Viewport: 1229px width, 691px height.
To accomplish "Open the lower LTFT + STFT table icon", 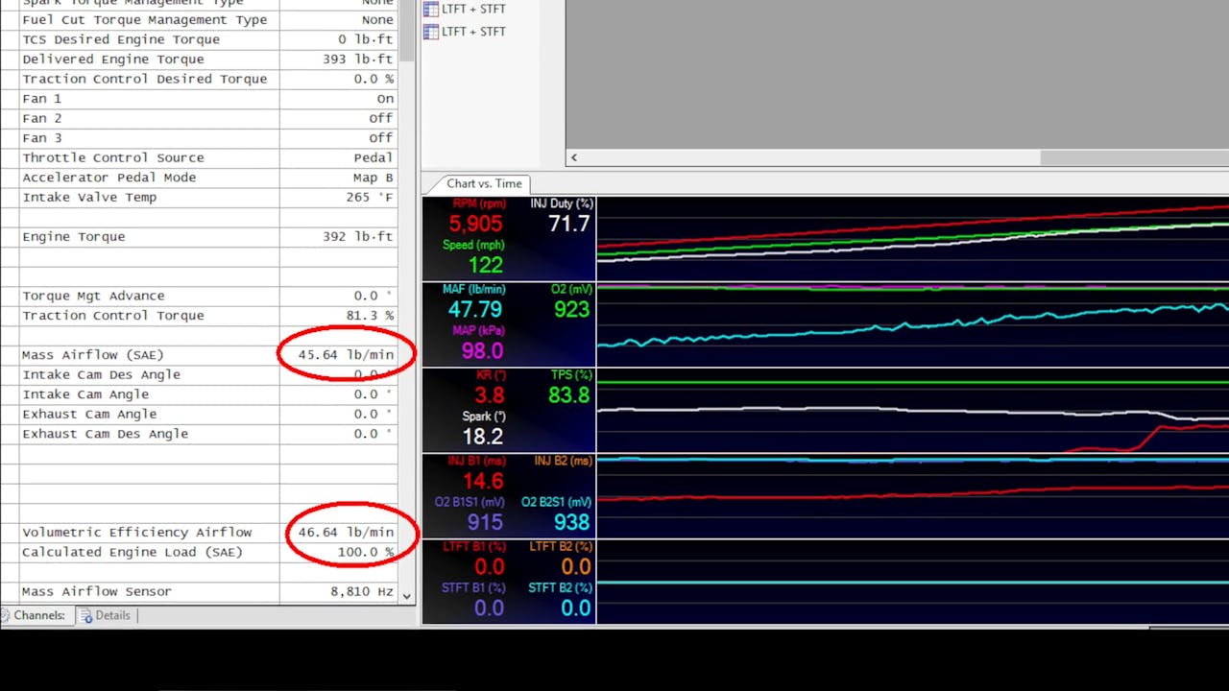I will coord(431,32).
